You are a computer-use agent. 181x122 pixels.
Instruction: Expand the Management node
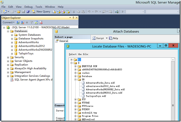pyautogui.click(x=8, y=72)
